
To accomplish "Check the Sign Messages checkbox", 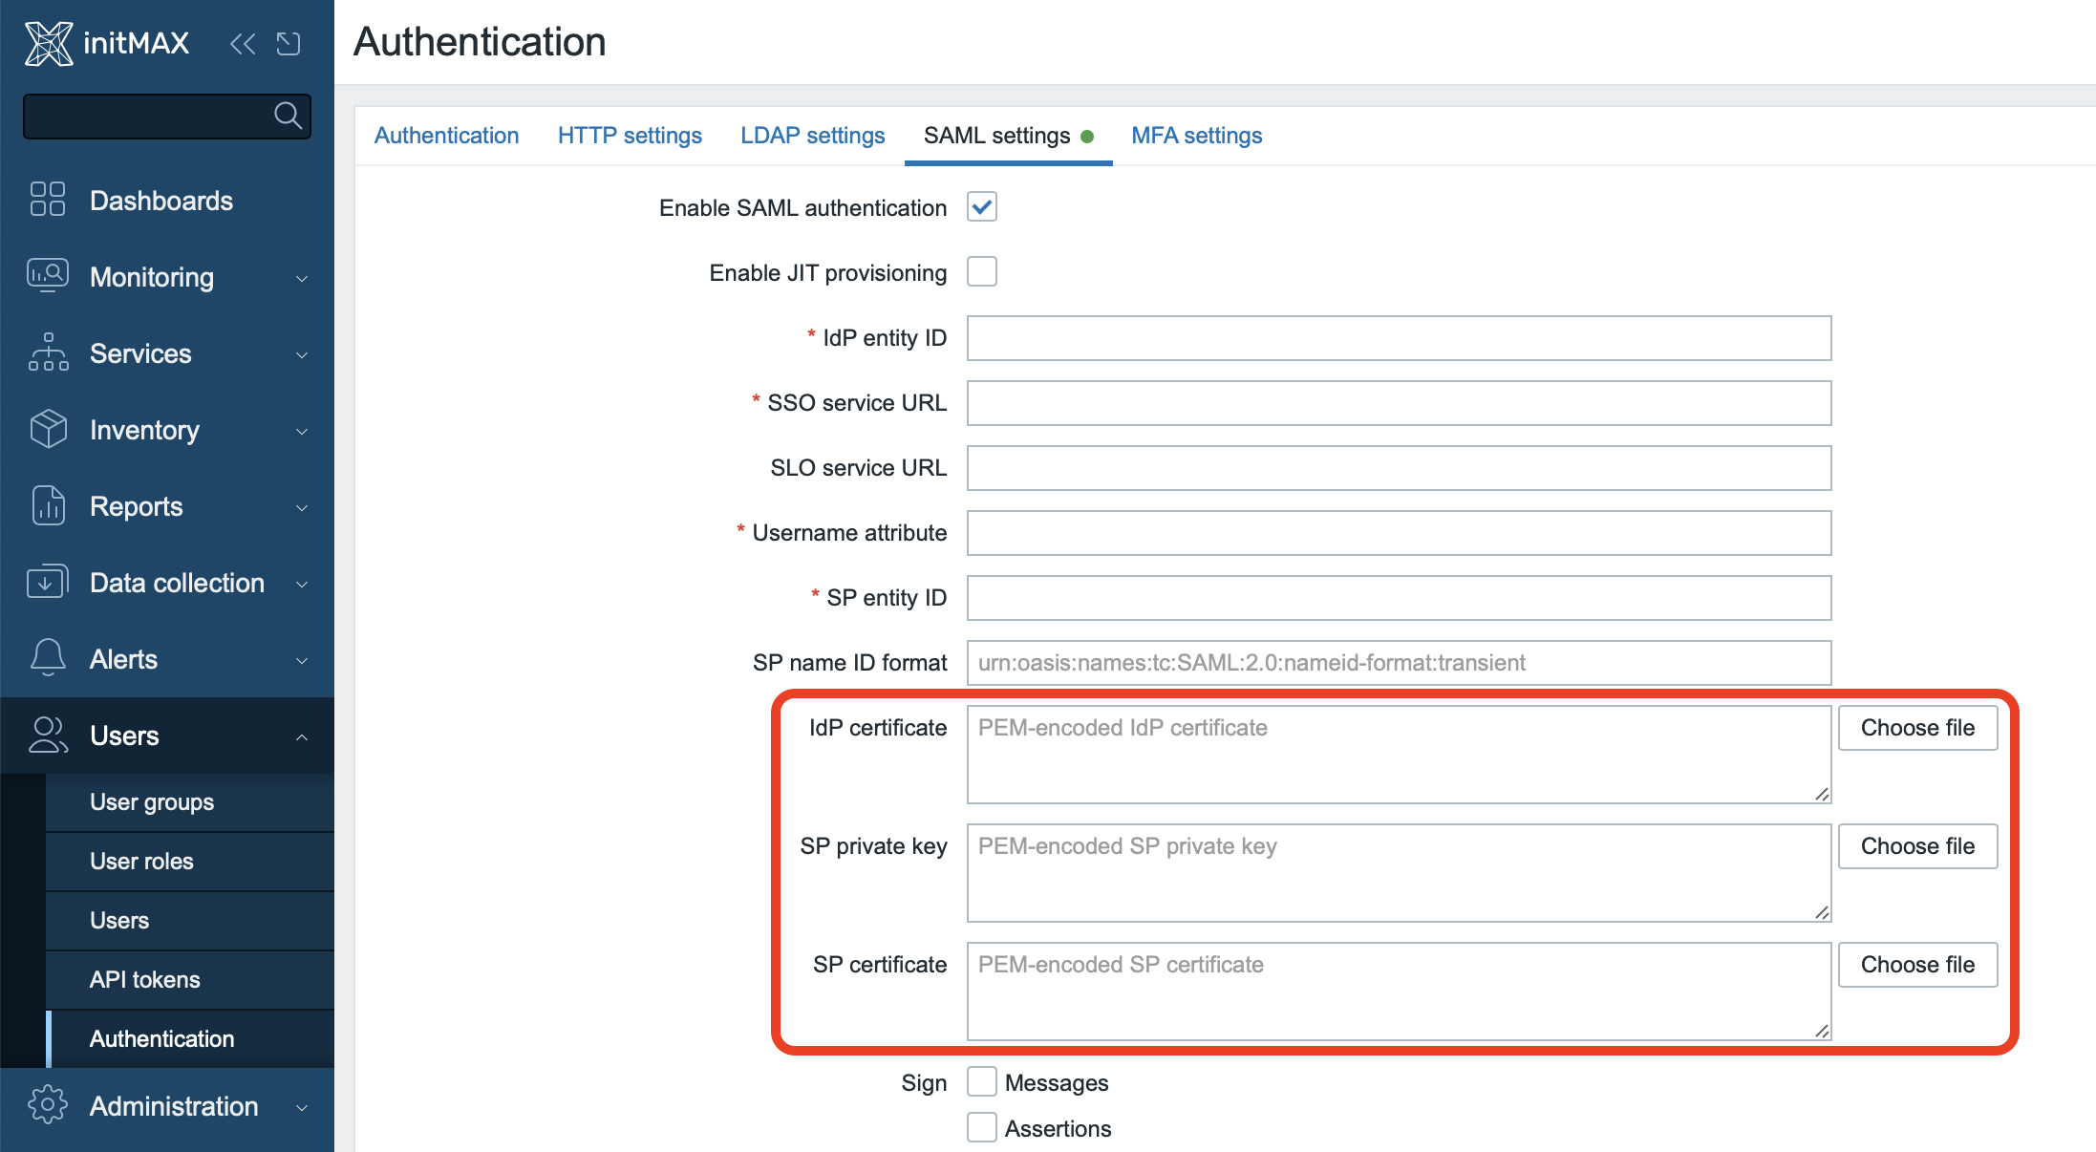I will [x=981, y=1082].
